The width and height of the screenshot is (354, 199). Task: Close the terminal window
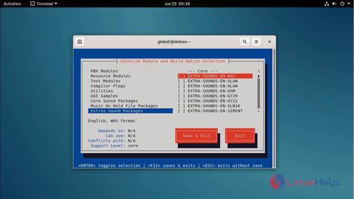click(269, 42)
